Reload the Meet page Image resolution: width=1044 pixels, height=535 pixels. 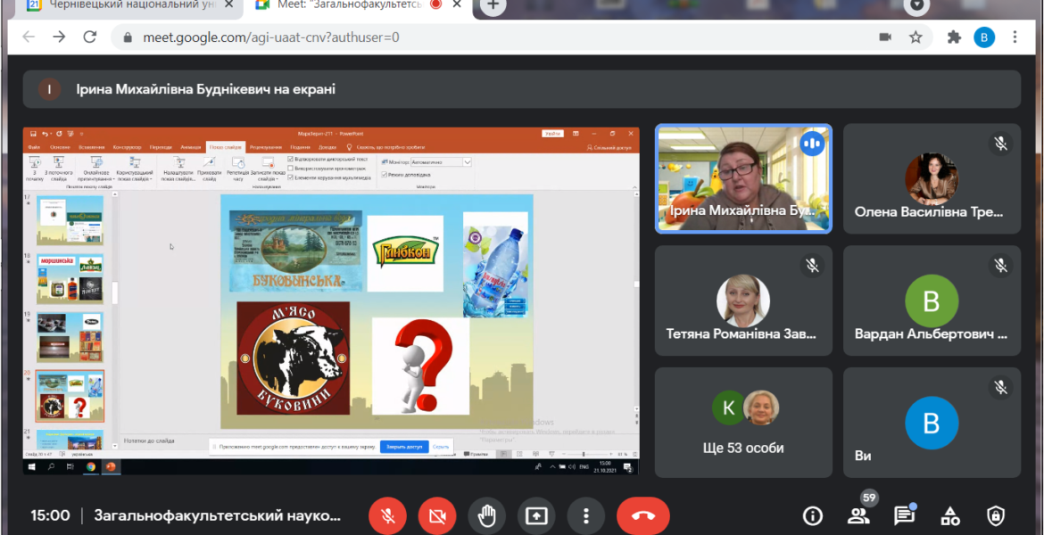[90, 37]
